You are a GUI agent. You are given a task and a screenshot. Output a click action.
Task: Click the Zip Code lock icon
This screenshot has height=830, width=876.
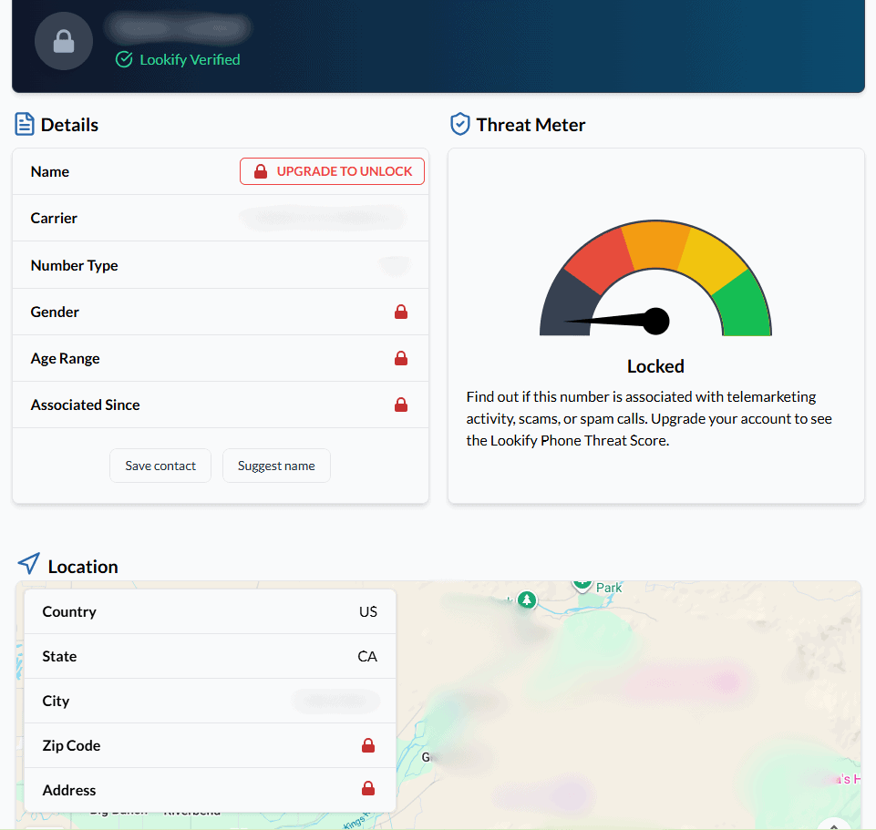pyautogui.click(x=368, y=746)
